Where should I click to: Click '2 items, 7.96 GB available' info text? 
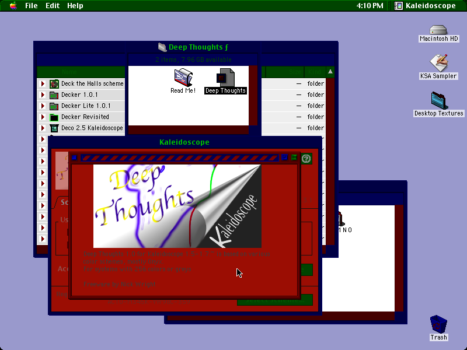tap(193, 60)
